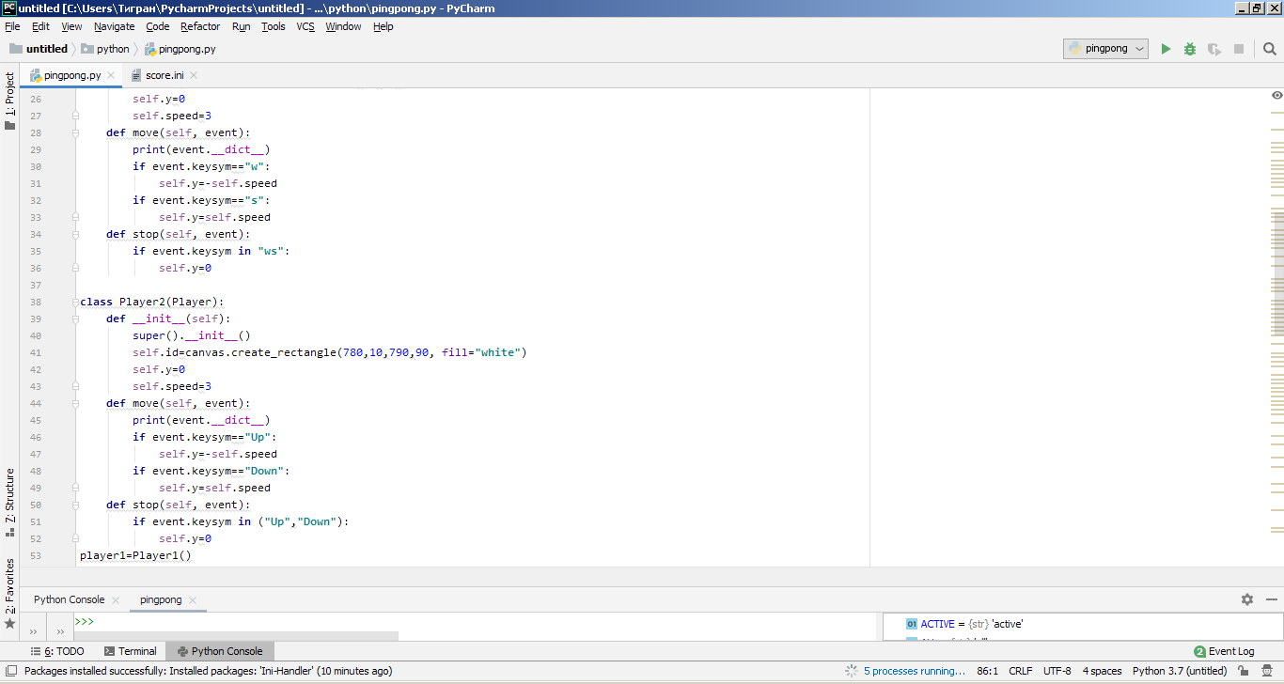
Task: Toggle the Python Console tool window button
Action: coord(220,651)
